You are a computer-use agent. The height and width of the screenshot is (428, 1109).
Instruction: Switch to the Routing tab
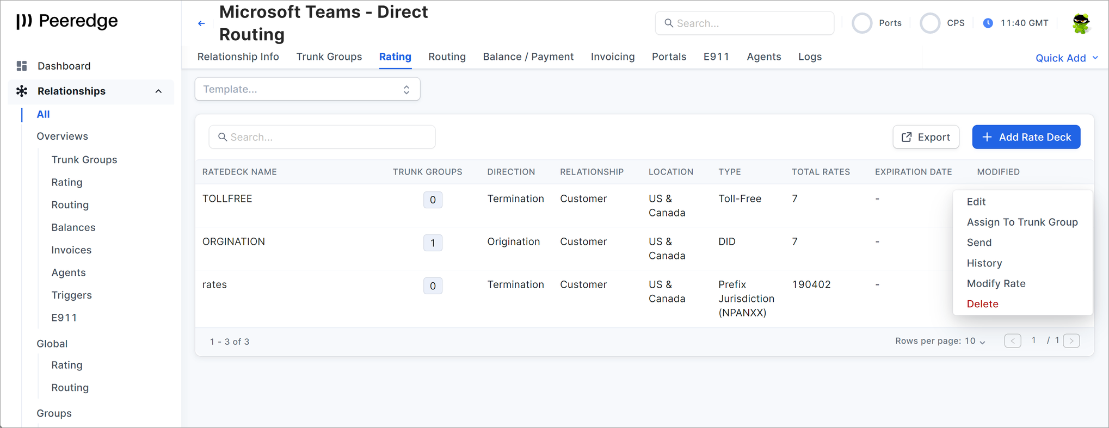click(x=447, y=57)
